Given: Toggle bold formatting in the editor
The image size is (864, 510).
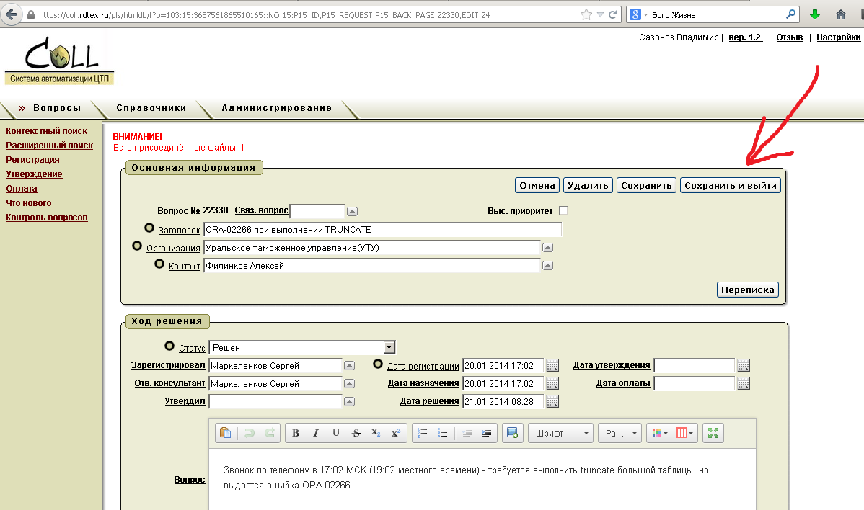Looking at the screenshot, I should pyautogui.click(x=296, y=433).
